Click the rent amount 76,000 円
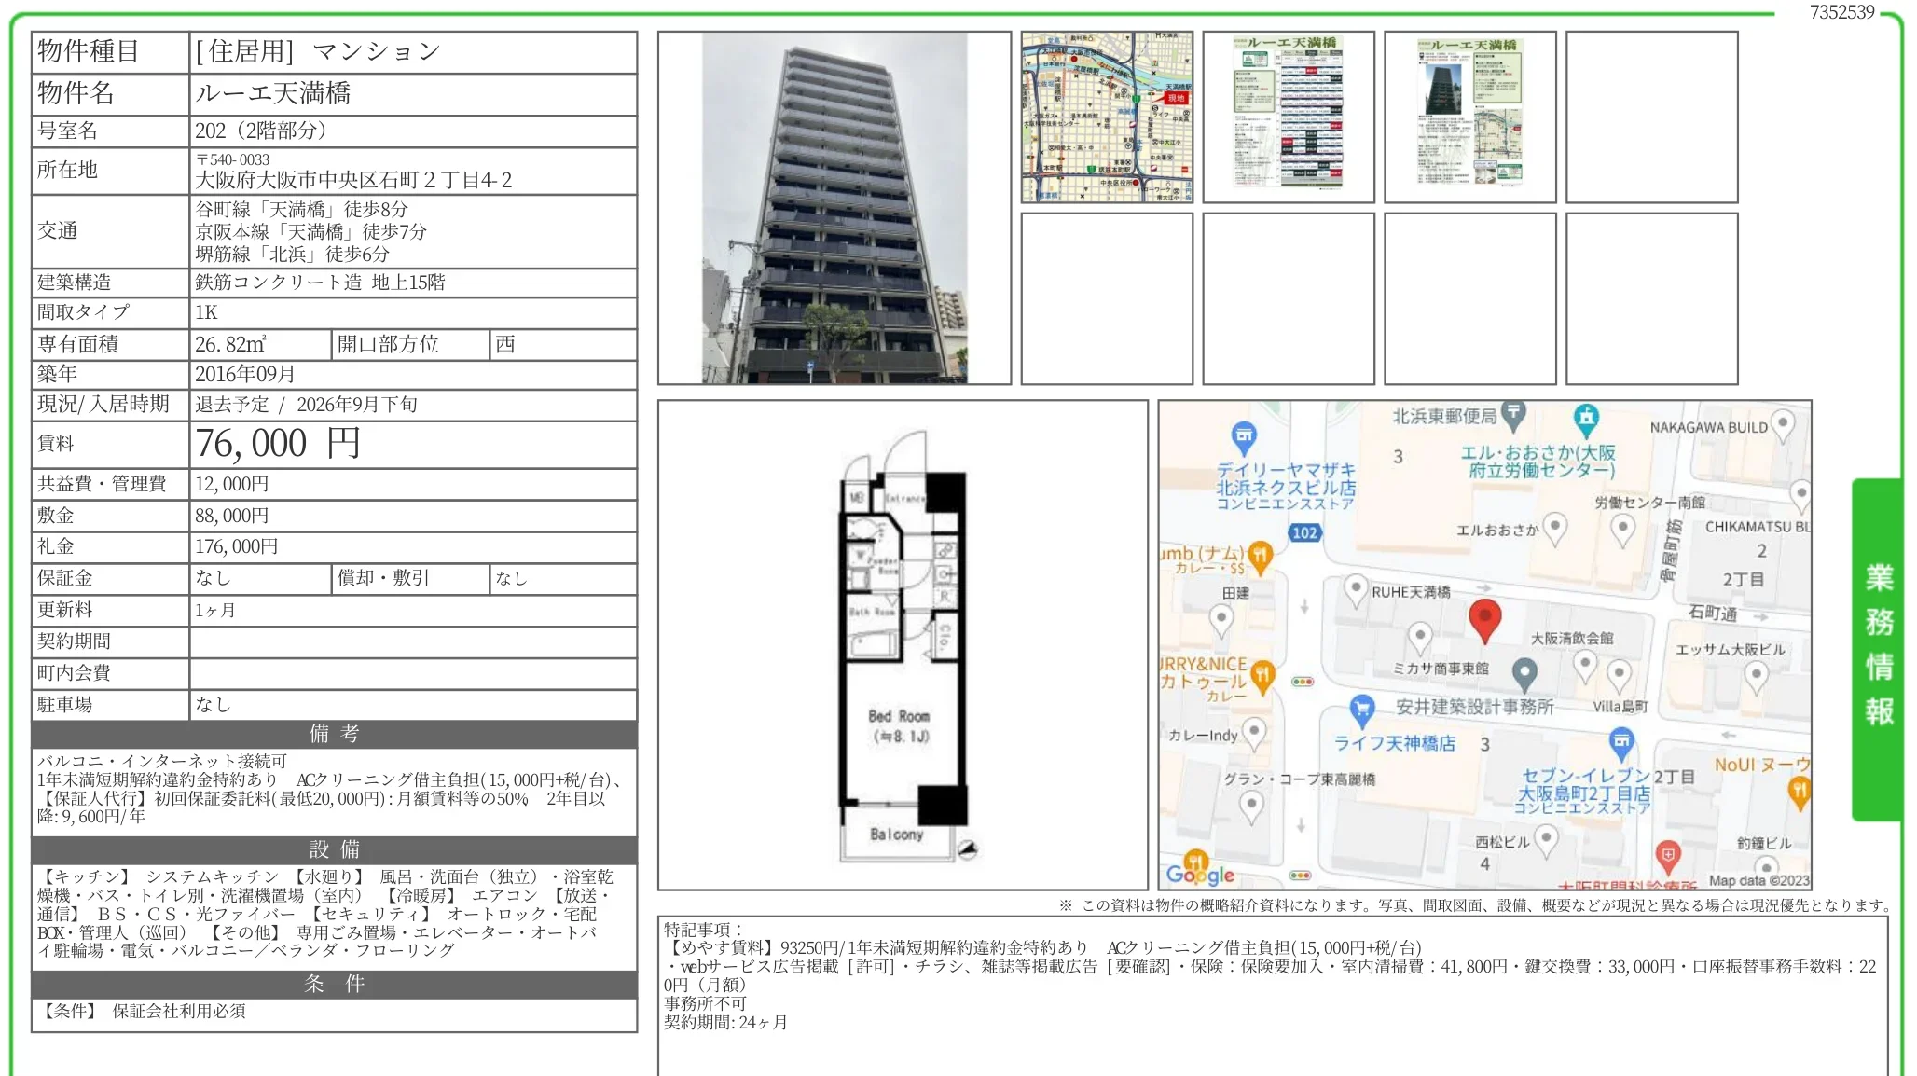 pyautogui.click(x=278, y=444)
